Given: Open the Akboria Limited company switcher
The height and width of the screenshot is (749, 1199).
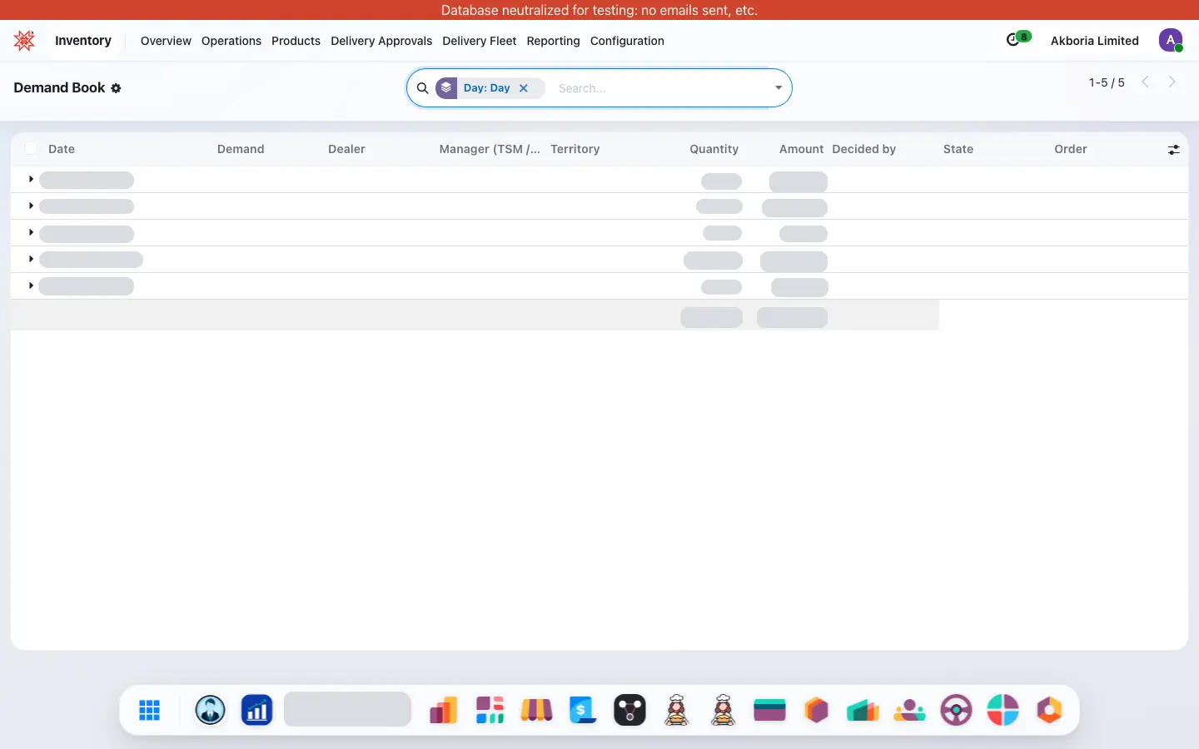Looking at the screenshot, I should [1094, 41].
